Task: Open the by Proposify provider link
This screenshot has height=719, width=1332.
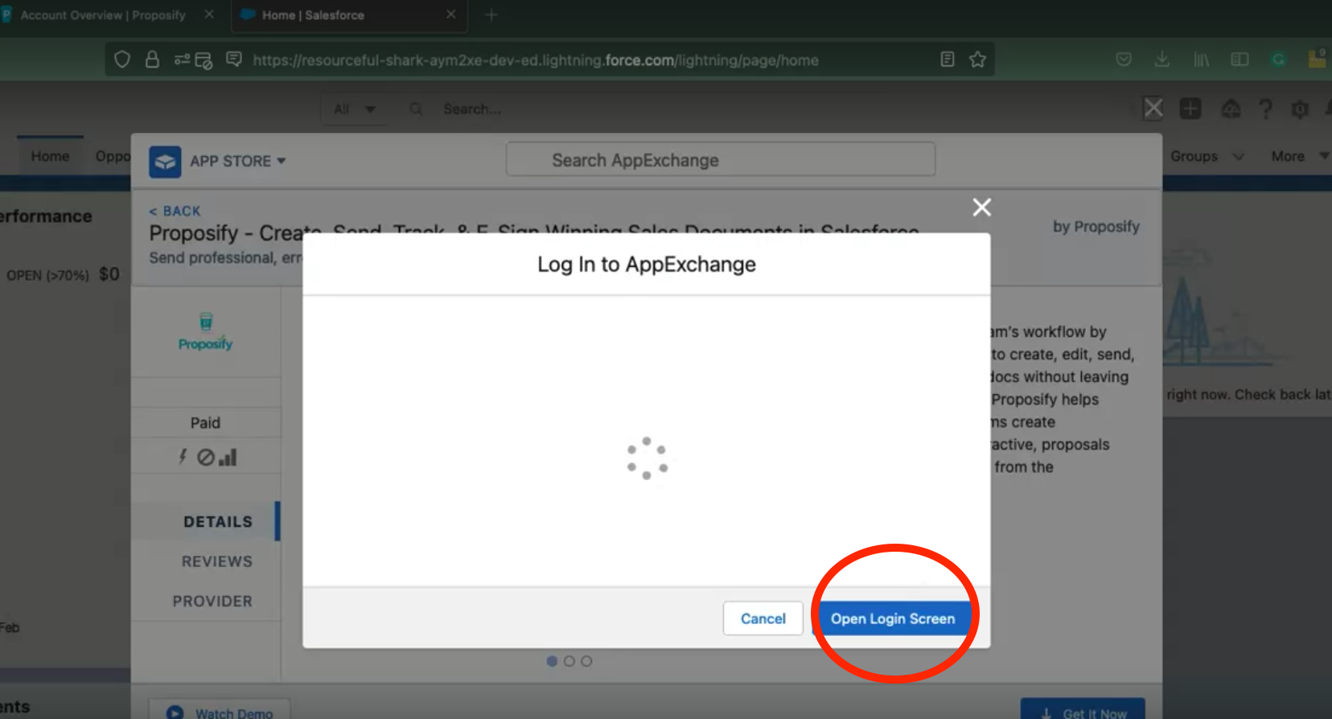Action: (1096, 227)
